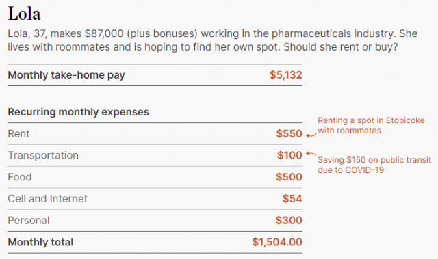The height and width of the screenshot is (259, 438).
Task: Select the Personal row label
Action: pyautogui.click(x=29, y=221)
